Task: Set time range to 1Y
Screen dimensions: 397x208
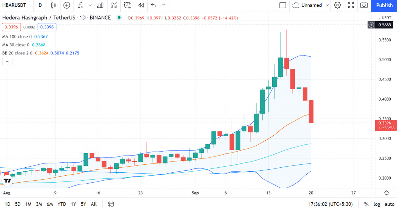Action: pyautogui.click(x=73, y=204)
